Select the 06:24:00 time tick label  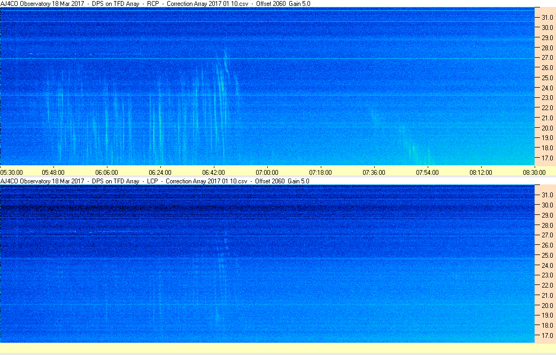click(x=160, y=173)
